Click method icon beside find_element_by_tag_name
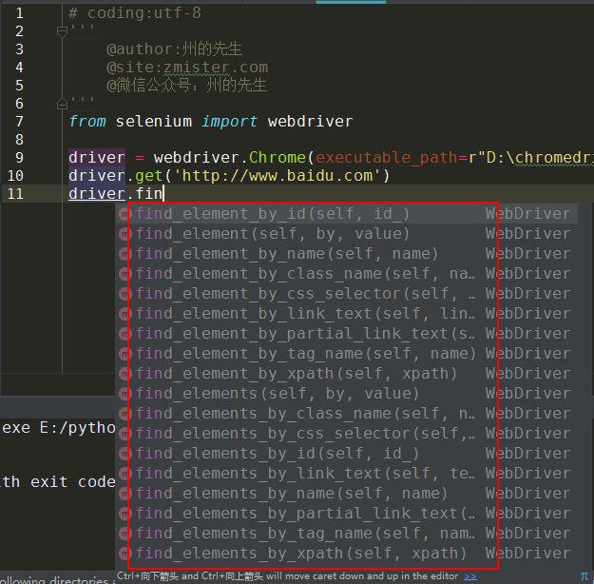 [125, 354]
